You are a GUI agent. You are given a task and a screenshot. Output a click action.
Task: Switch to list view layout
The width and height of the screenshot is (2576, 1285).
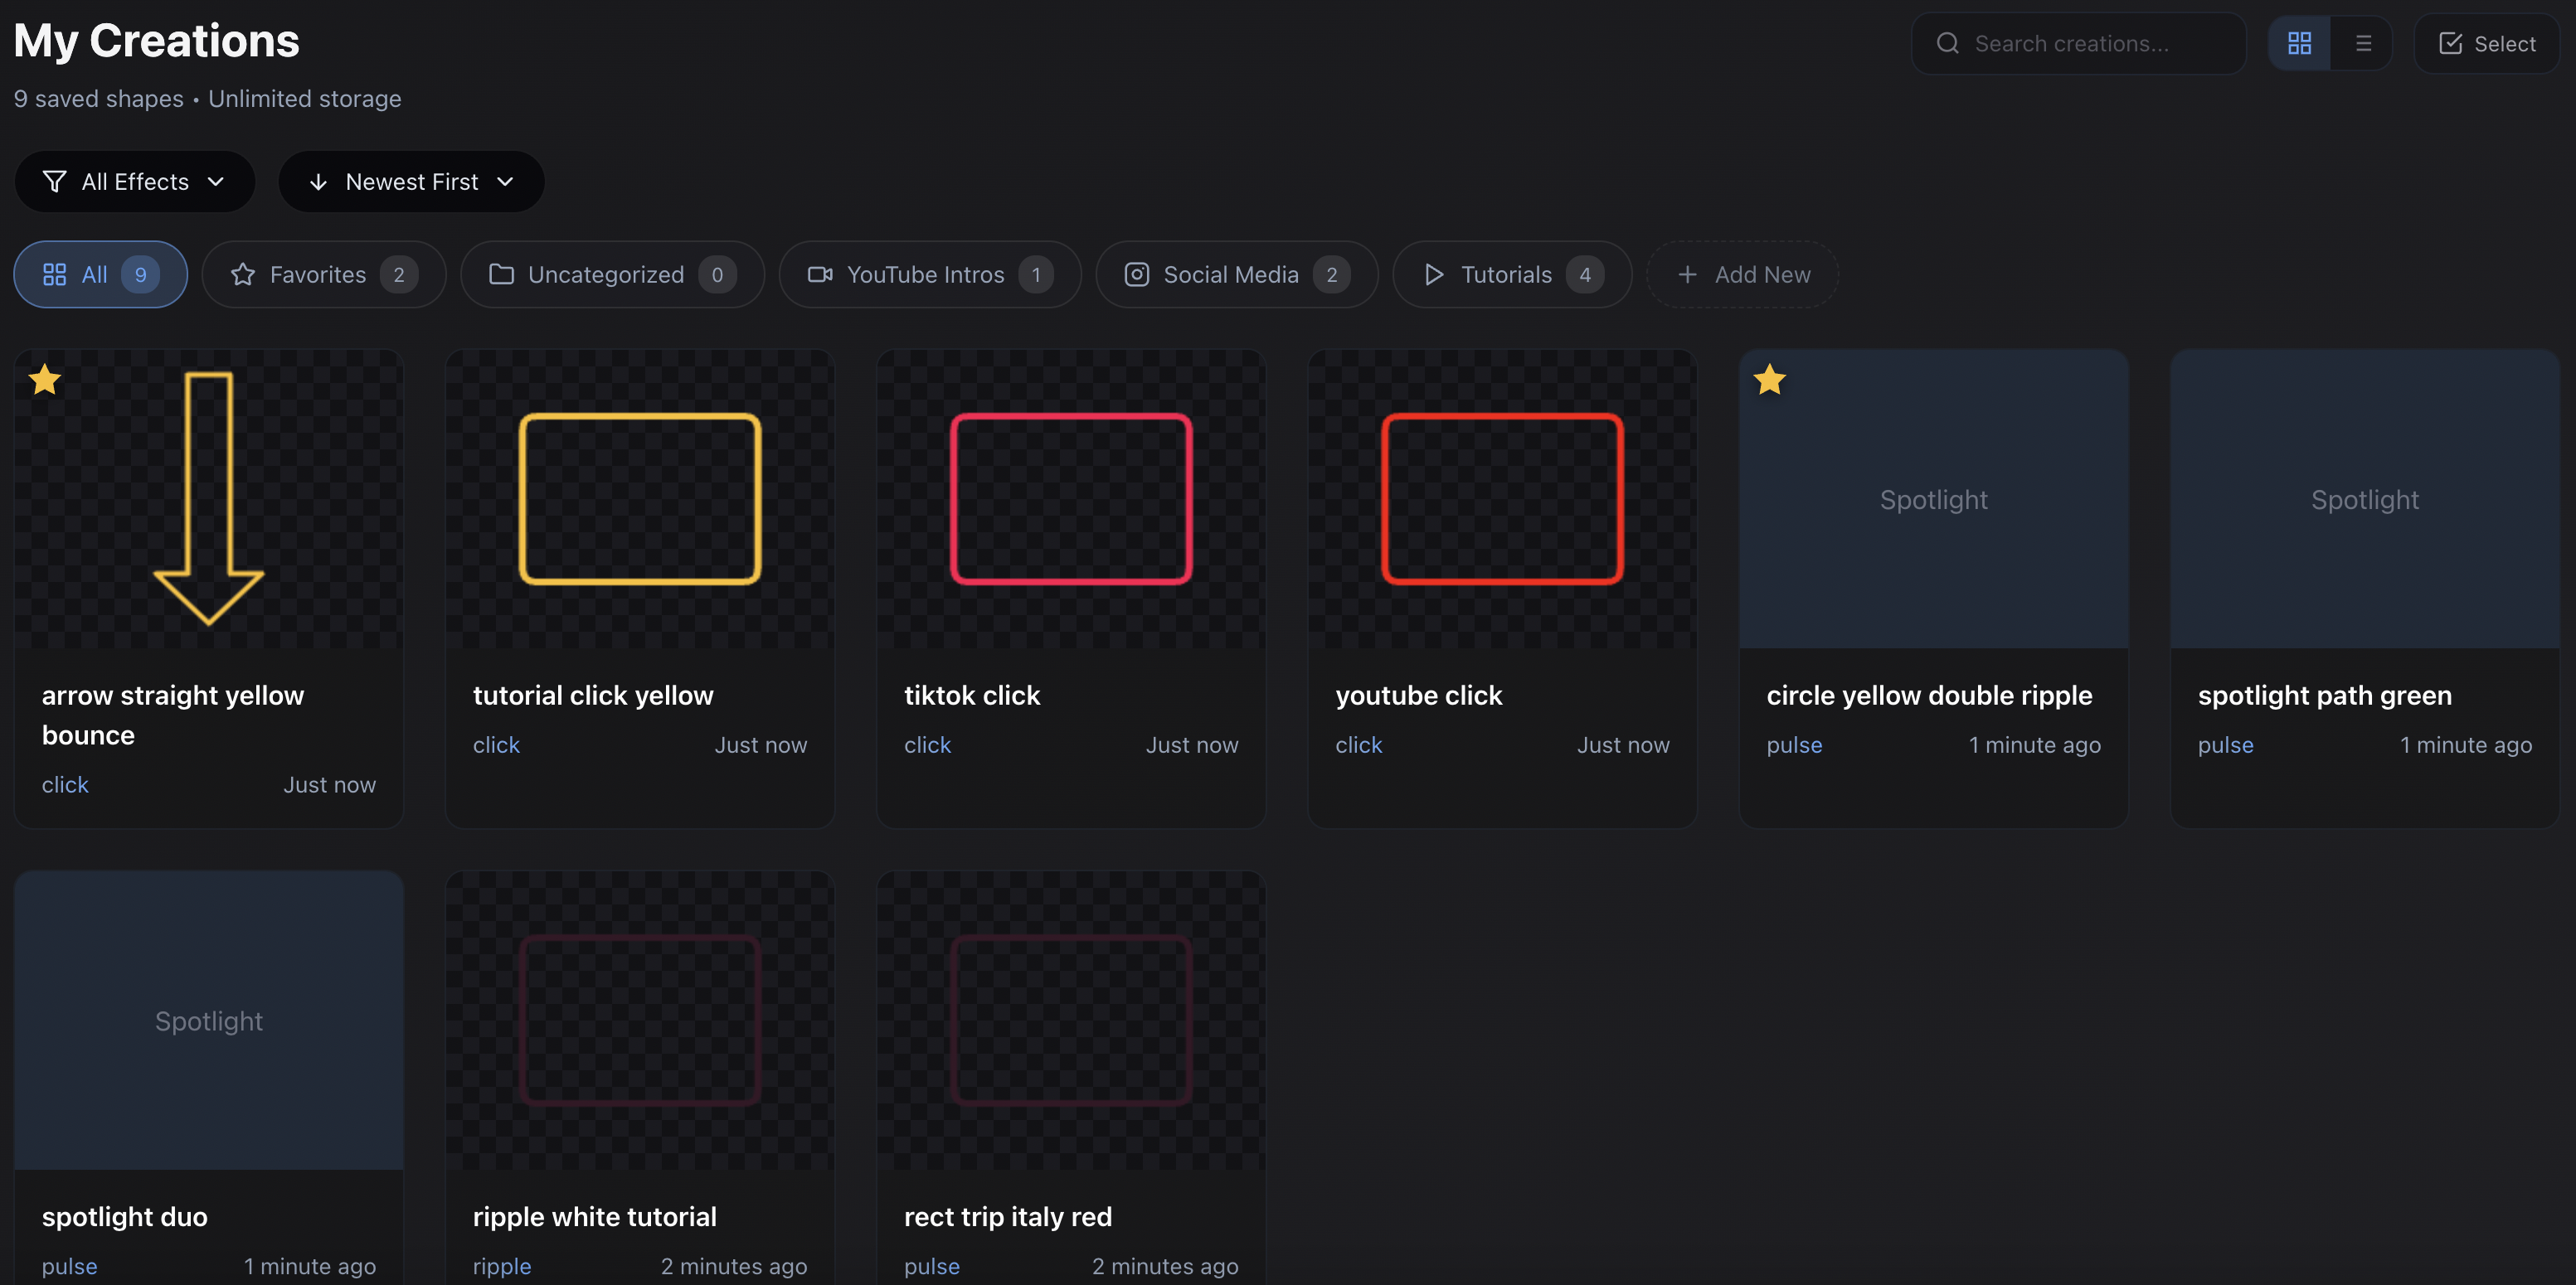[2363, 43]
